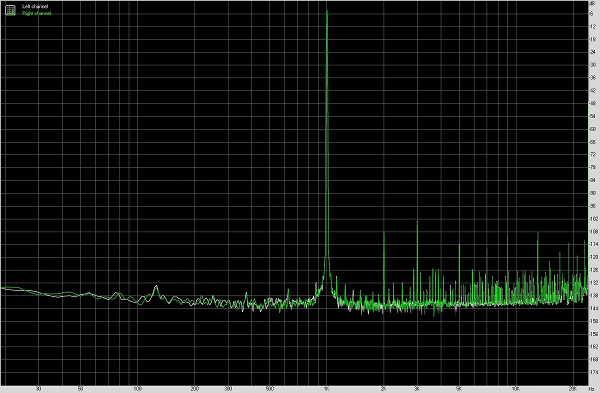Click the dB unit label at top right
This screenshot has width=600, height=393.
pyautogui.click(x=591, y=3)
